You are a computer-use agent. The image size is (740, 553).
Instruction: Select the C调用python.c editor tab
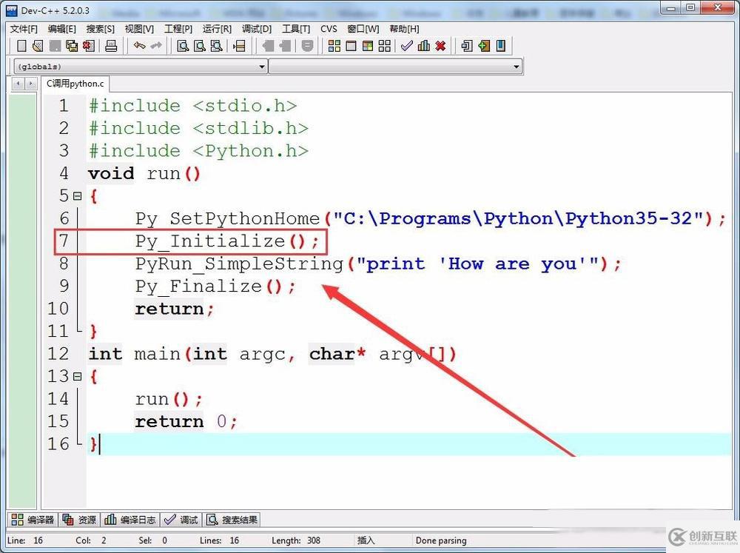click(x=74, y=83)
